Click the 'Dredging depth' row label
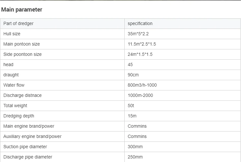The image size is (241, 162). coord(19,116)
